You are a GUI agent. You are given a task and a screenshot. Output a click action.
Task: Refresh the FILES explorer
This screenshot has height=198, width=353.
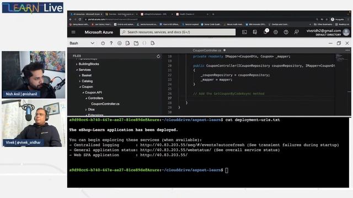click(x=158, y=56)
